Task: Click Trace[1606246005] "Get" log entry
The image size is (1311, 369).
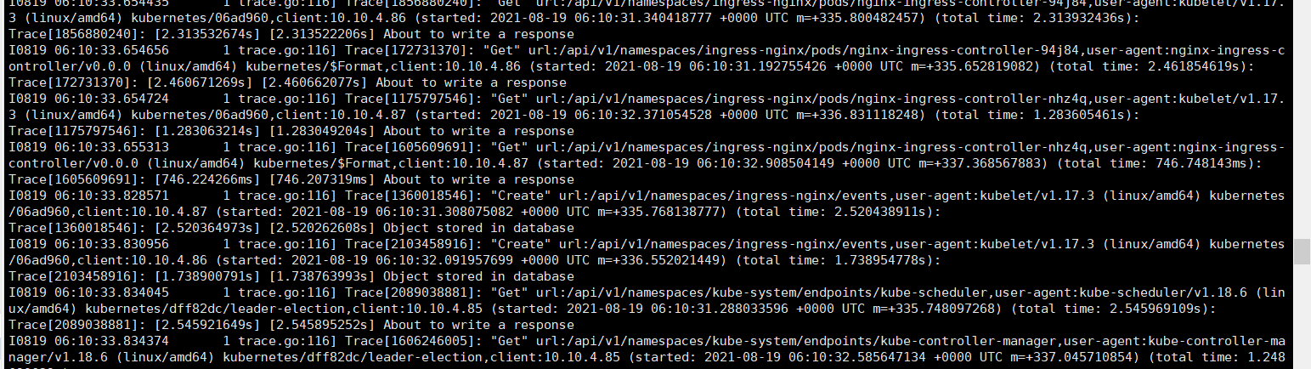Action: (647, 349)
